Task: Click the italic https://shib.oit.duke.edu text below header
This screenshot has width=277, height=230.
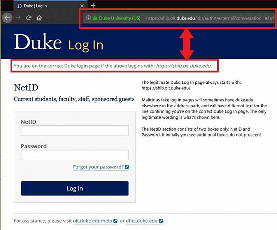Action: 184,66
